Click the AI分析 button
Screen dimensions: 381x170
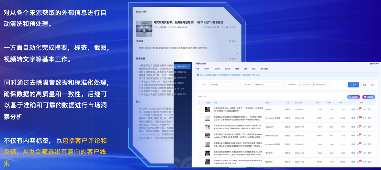[x=353, y=97]
